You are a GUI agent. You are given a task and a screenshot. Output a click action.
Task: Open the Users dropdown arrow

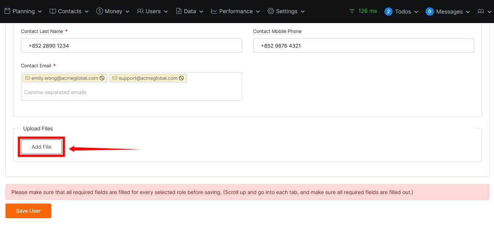166,12
